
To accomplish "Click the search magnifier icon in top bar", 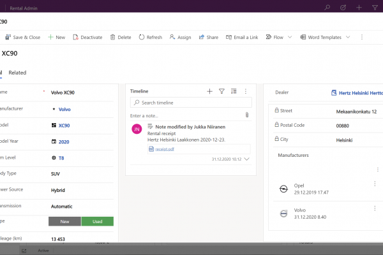I will pyautogui.click(x=327, y=8).
